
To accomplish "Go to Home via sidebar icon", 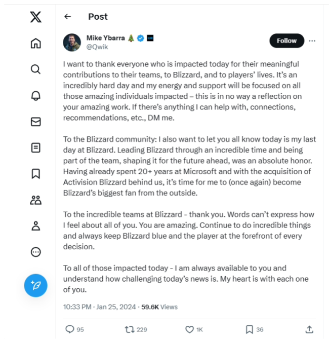I will pyautogui.click(x=35, y=43).
